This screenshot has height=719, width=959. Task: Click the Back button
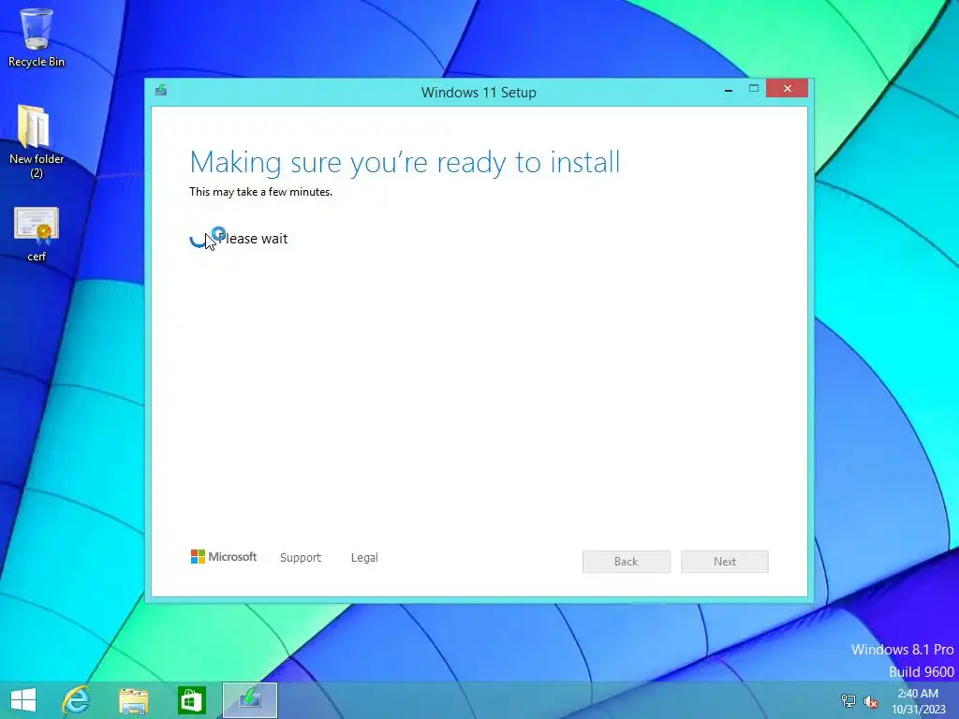point(627,562)
